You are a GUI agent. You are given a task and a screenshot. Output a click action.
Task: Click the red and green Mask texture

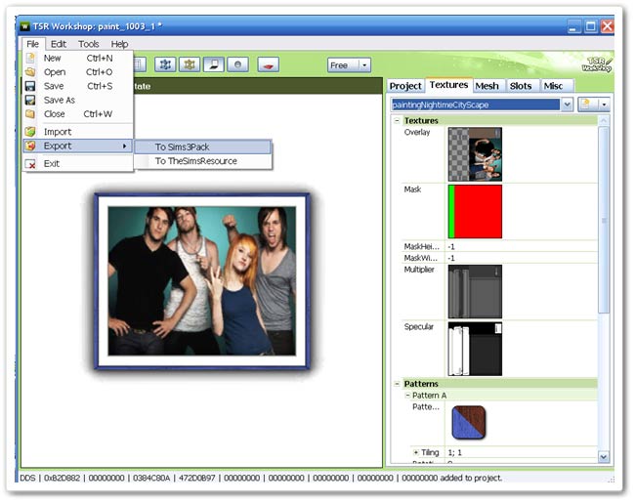point(474,211)
